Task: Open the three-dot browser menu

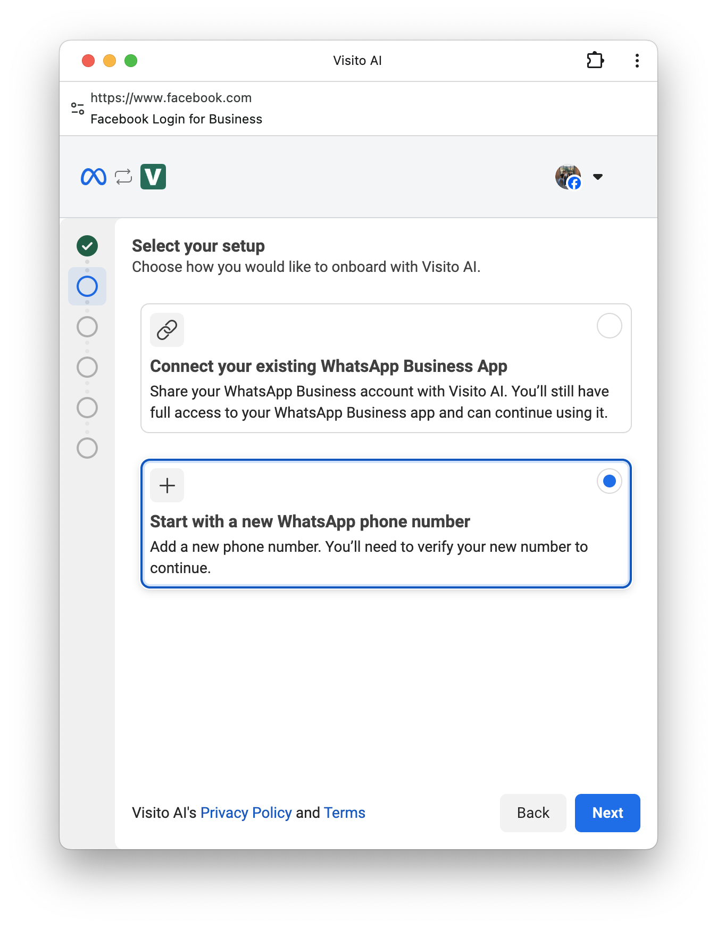Action: tap(637, 61)
